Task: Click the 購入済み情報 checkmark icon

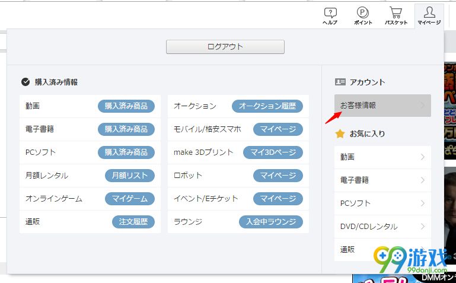Action: (25, 82)
